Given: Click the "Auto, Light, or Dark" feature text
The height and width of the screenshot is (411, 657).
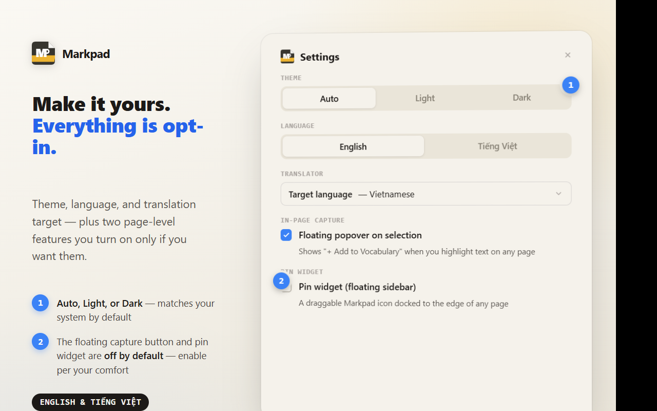Looking at the screenshot, I should click(100, 304).
